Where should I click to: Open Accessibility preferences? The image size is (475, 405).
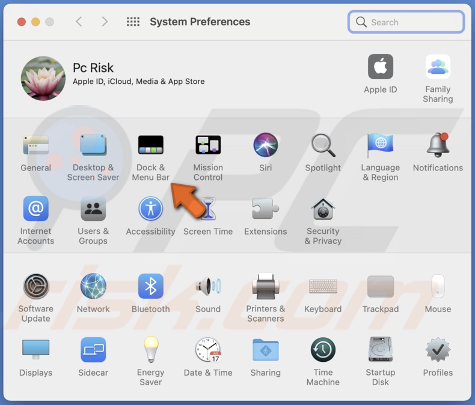150,209
